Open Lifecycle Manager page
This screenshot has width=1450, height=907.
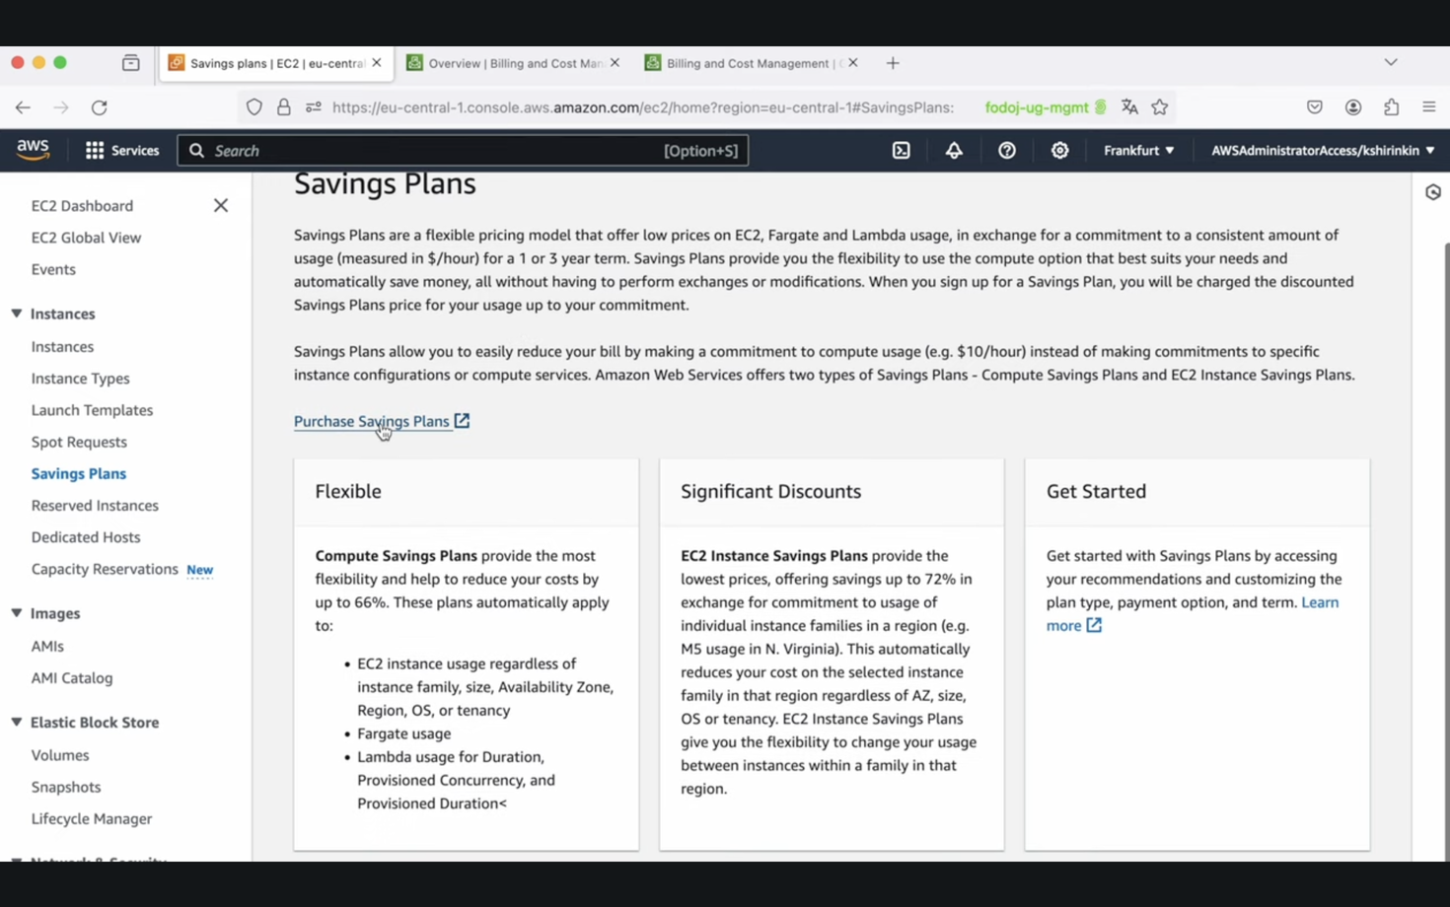point(92,818)
